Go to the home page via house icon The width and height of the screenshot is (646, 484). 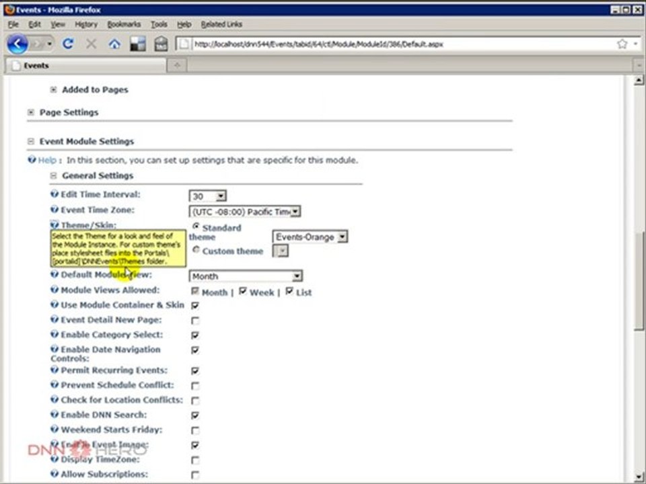[114, 44]
